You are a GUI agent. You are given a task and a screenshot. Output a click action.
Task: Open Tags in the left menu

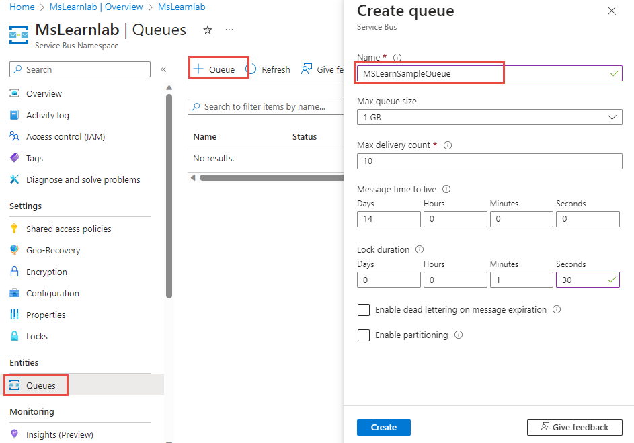point(34,158)
